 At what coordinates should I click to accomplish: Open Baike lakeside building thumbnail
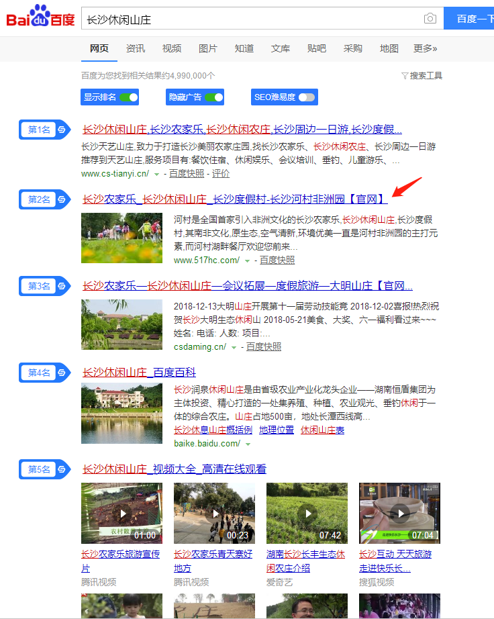(x=121, y=414)
